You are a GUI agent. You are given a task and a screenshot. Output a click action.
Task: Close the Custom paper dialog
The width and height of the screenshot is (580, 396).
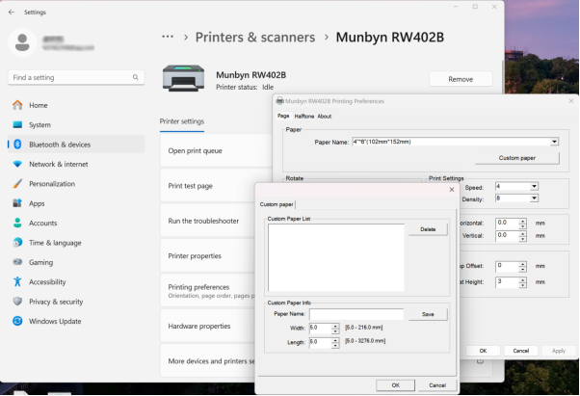[451, 190]
